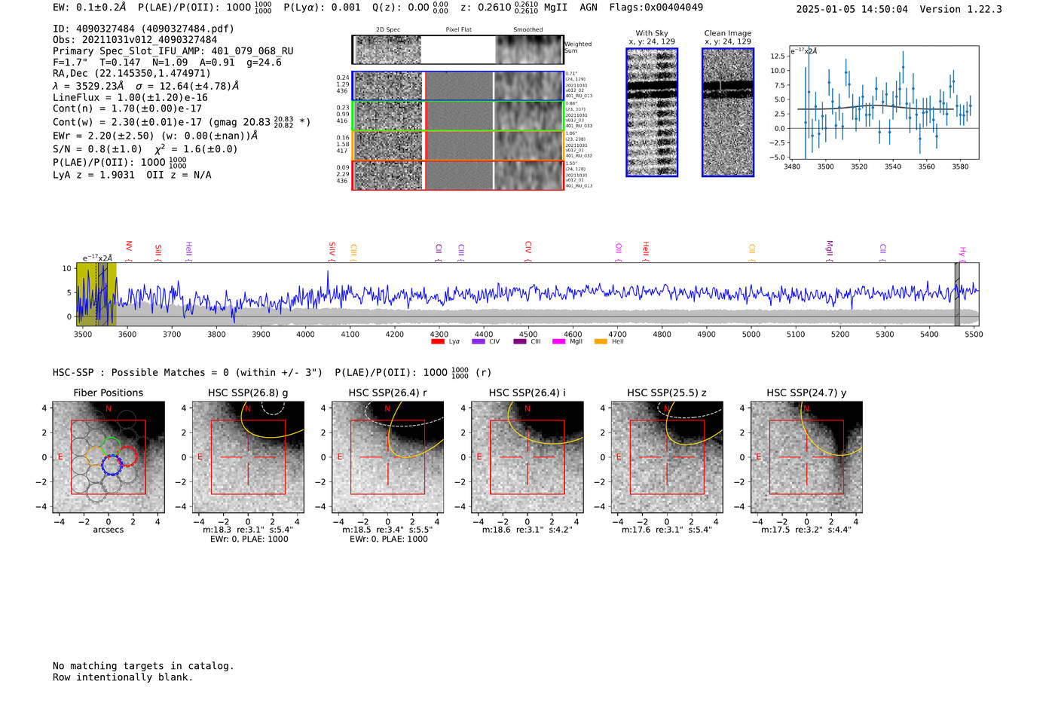This screenshot has height=718, width=1055.
Task: Open the With Sky cutout image
Action: click(x=652, y=112)
